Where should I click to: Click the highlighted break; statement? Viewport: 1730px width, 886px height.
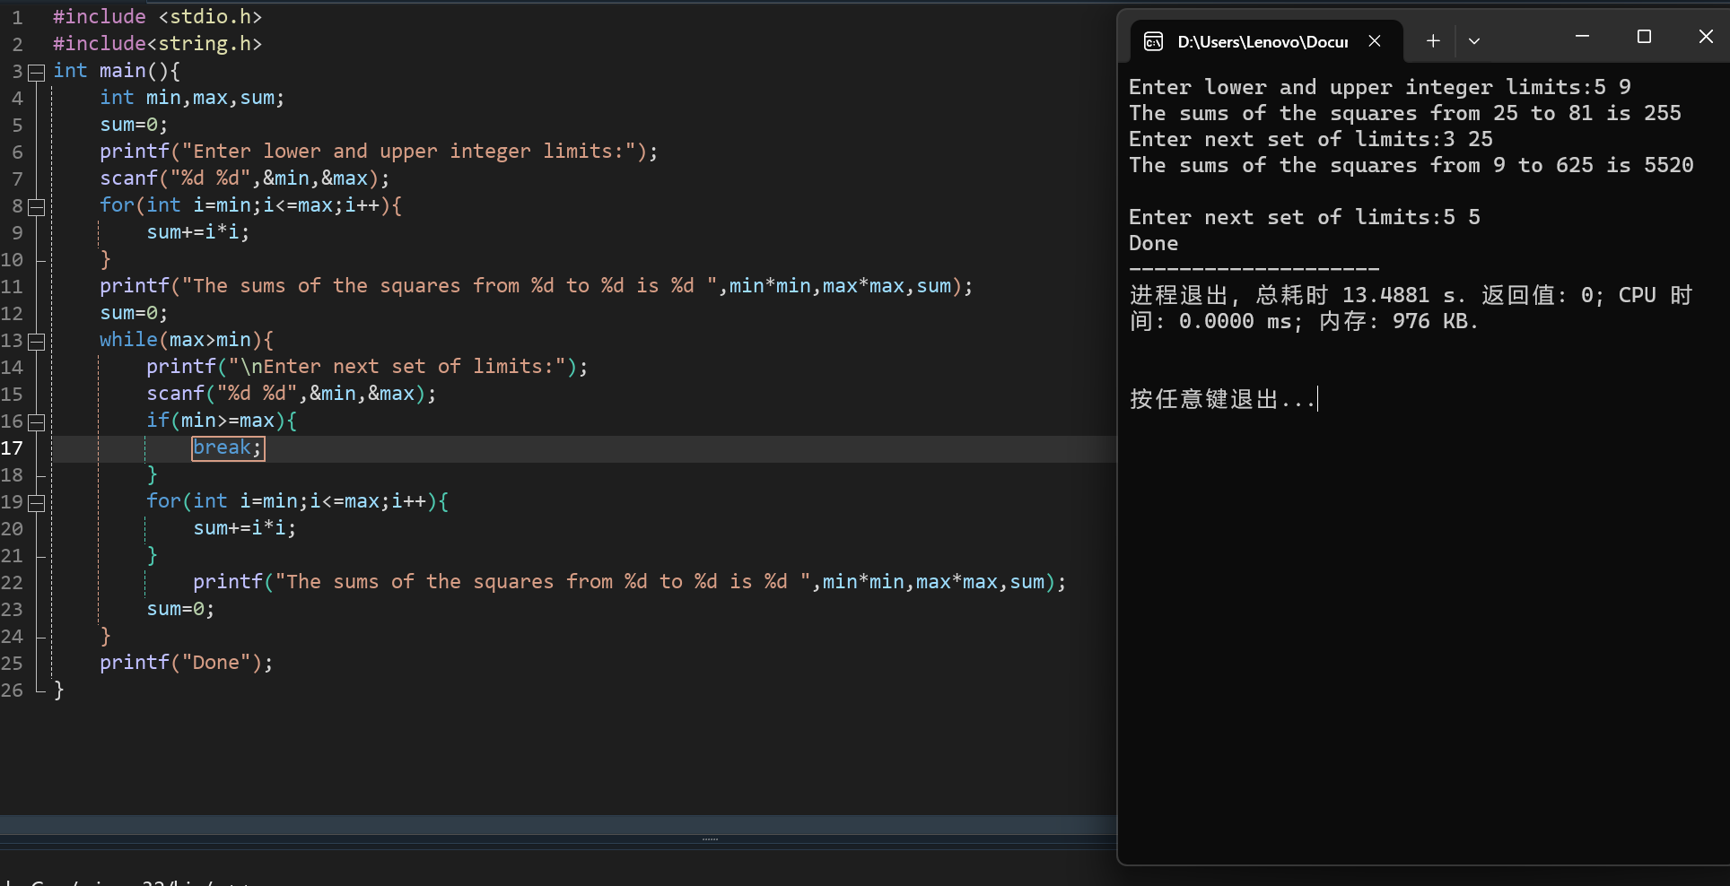[227, 447]
